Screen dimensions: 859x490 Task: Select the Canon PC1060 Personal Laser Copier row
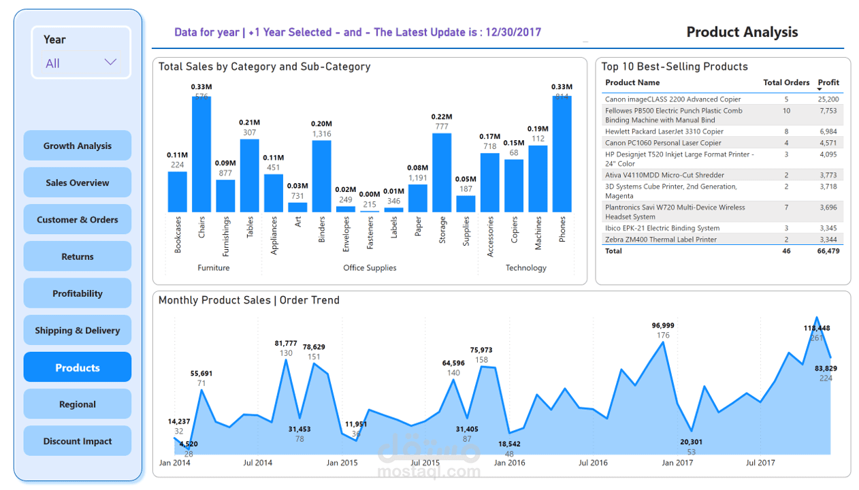coord(723,143)
